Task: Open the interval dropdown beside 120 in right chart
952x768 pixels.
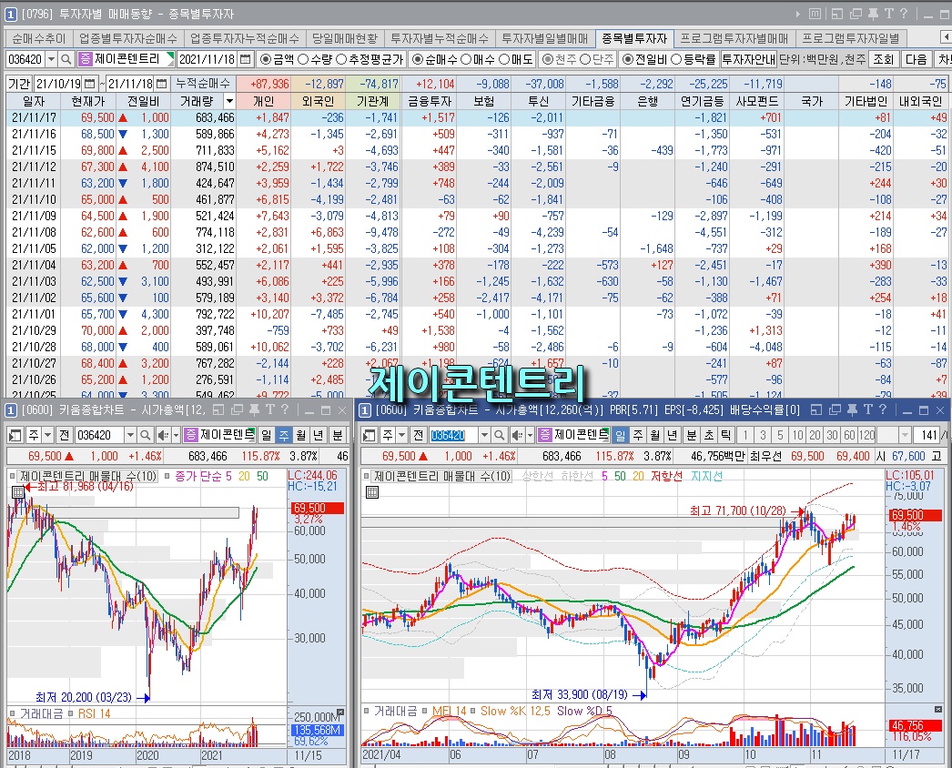Action: [x=906, y=435]
